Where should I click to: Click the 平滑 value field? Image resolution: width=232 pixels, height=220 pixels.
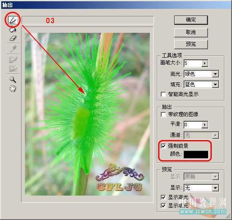[193, 125]
